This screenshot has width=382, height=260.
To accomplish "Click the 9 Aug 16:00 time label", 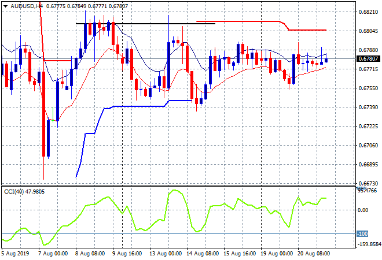I will tap(127, 254).
